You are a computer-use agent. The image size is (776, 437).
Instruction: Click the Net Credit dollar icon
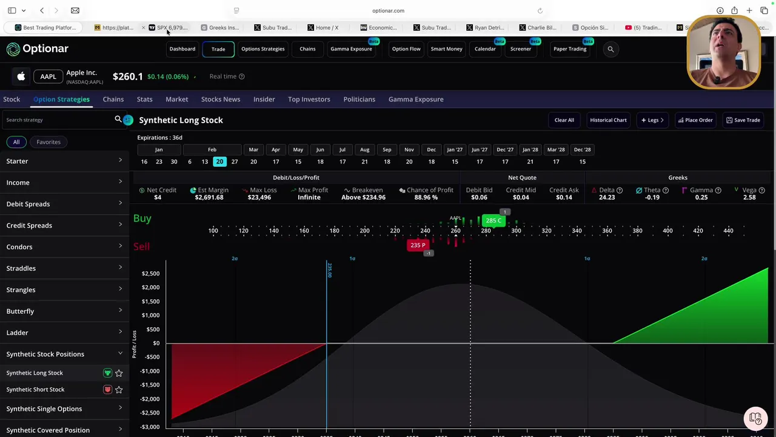(x=142, y=191)
